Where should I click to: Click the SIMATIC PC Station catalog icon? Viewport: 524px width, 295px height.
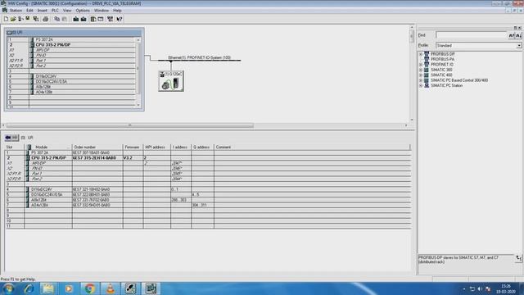(427, 85)
